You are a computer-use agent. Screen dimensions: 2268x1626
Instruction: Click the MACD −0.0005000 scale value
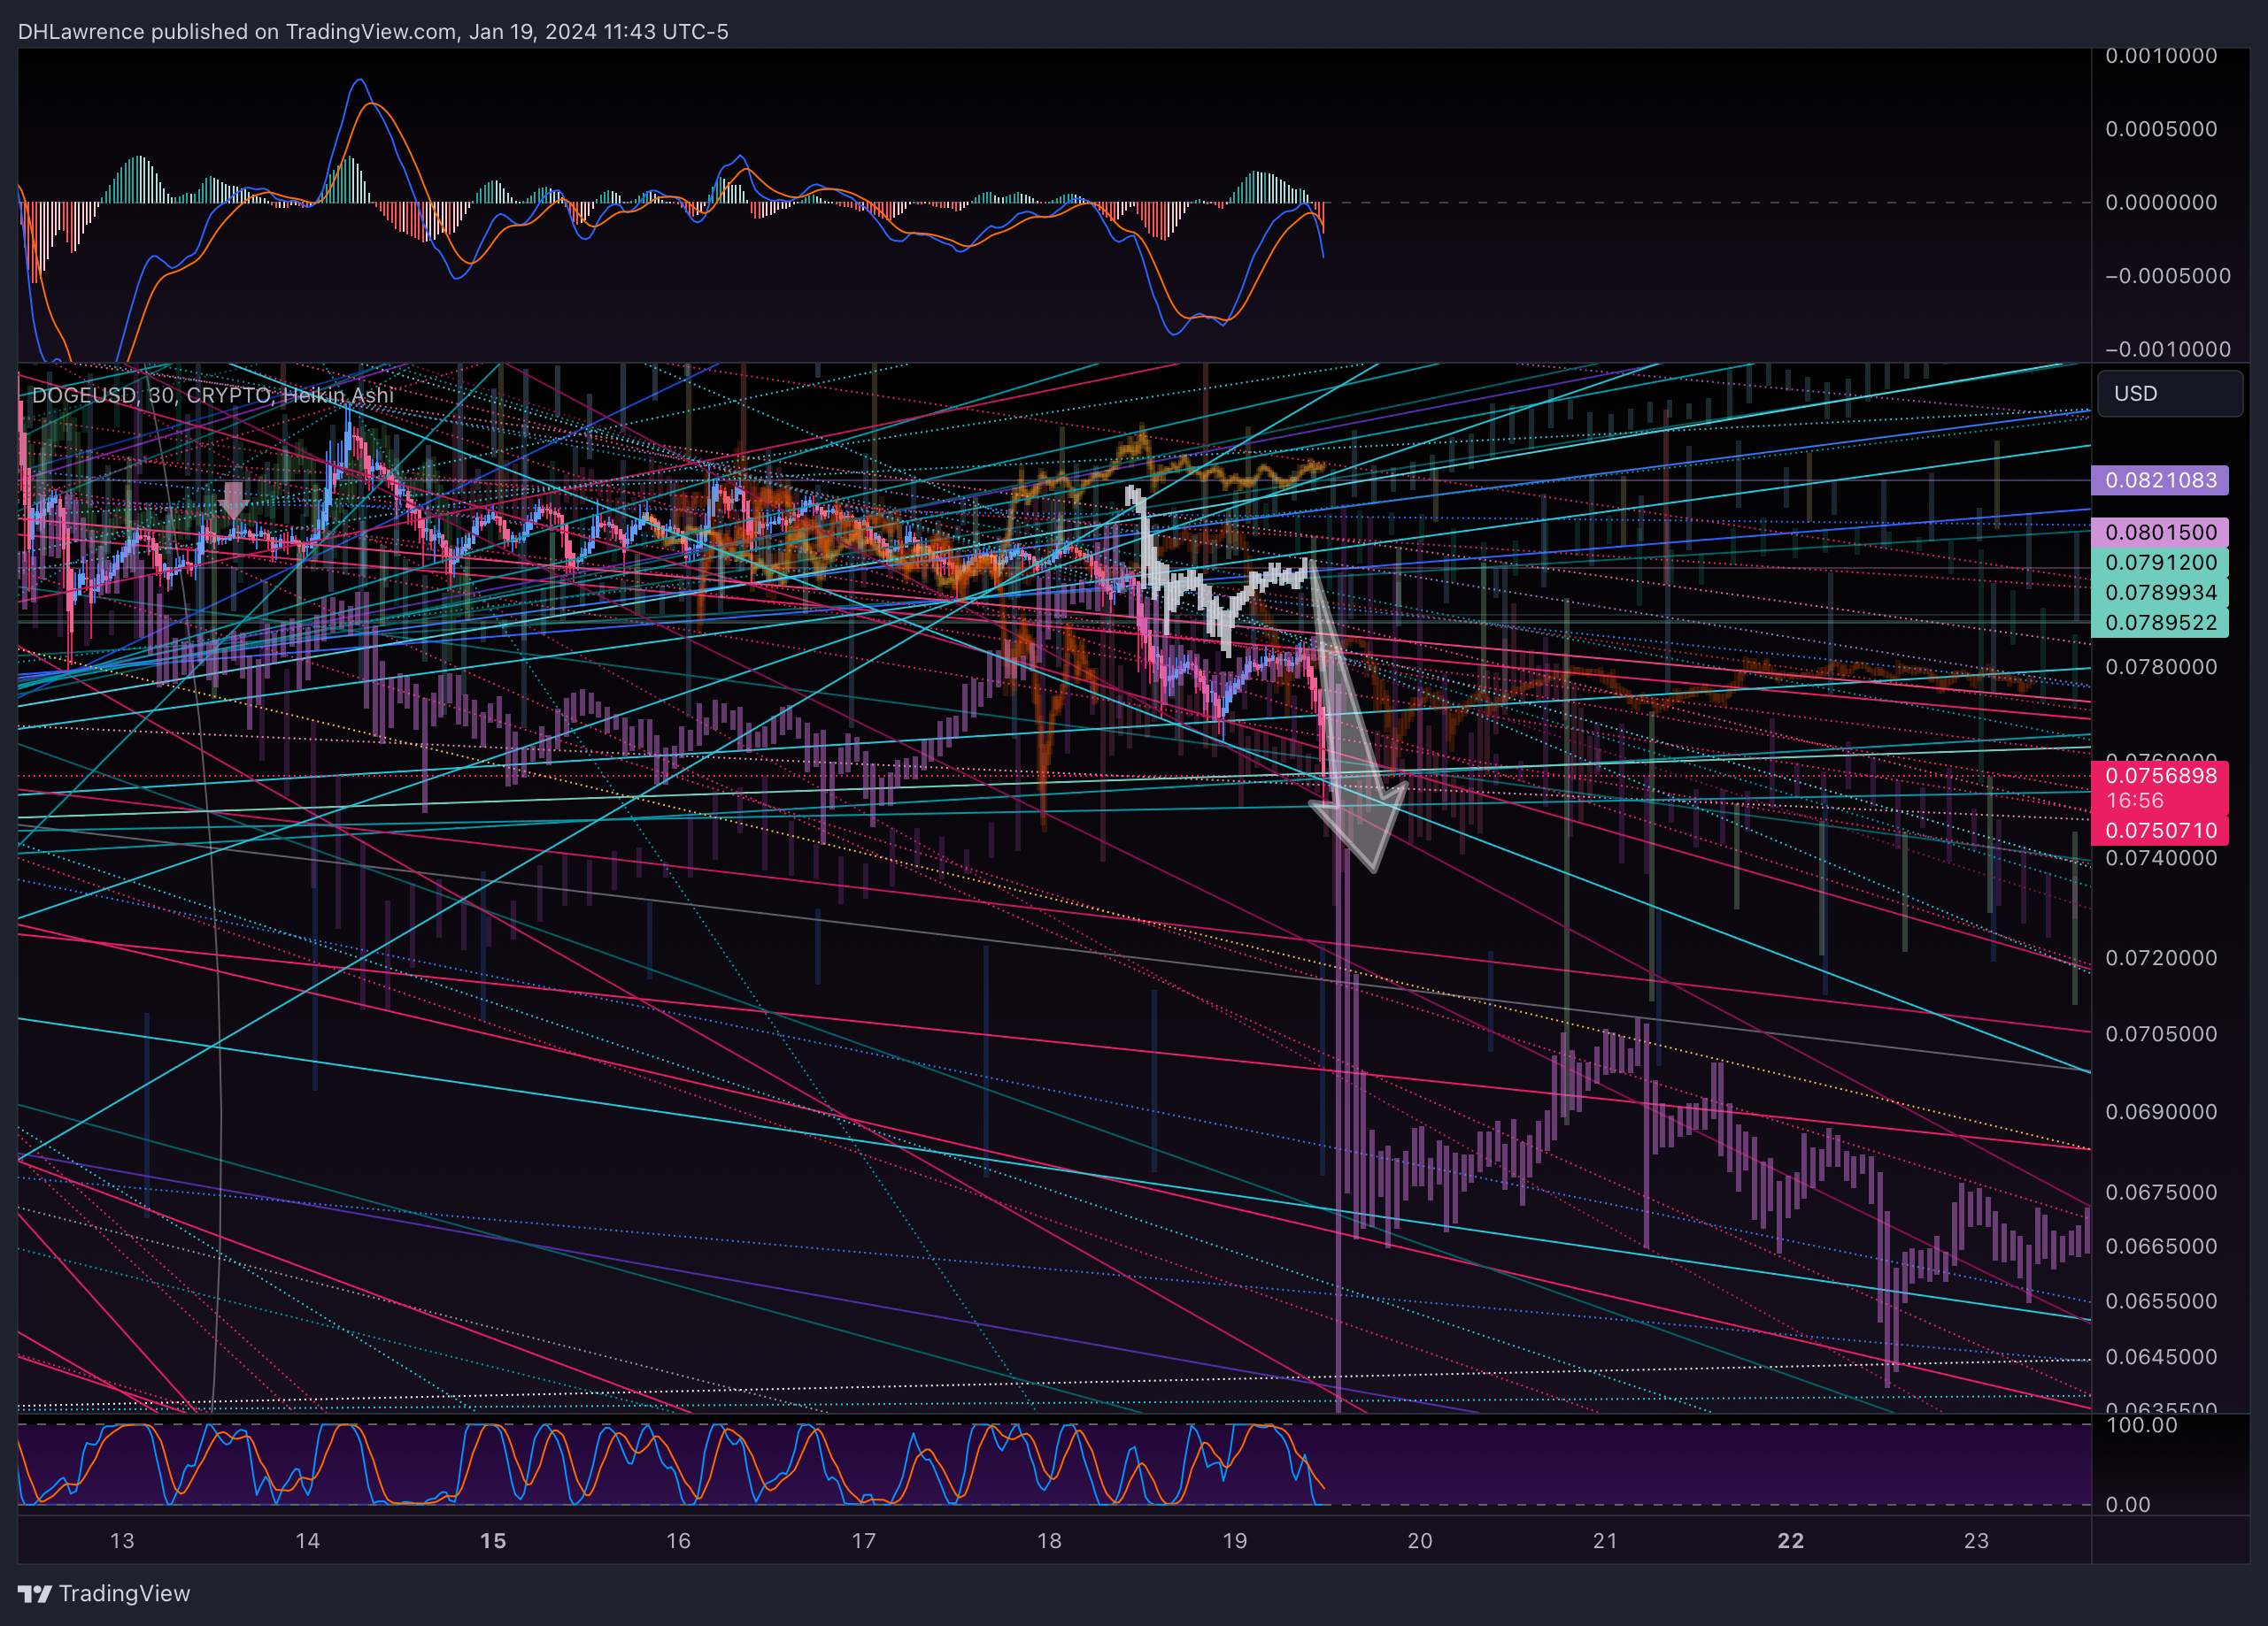2167,275
